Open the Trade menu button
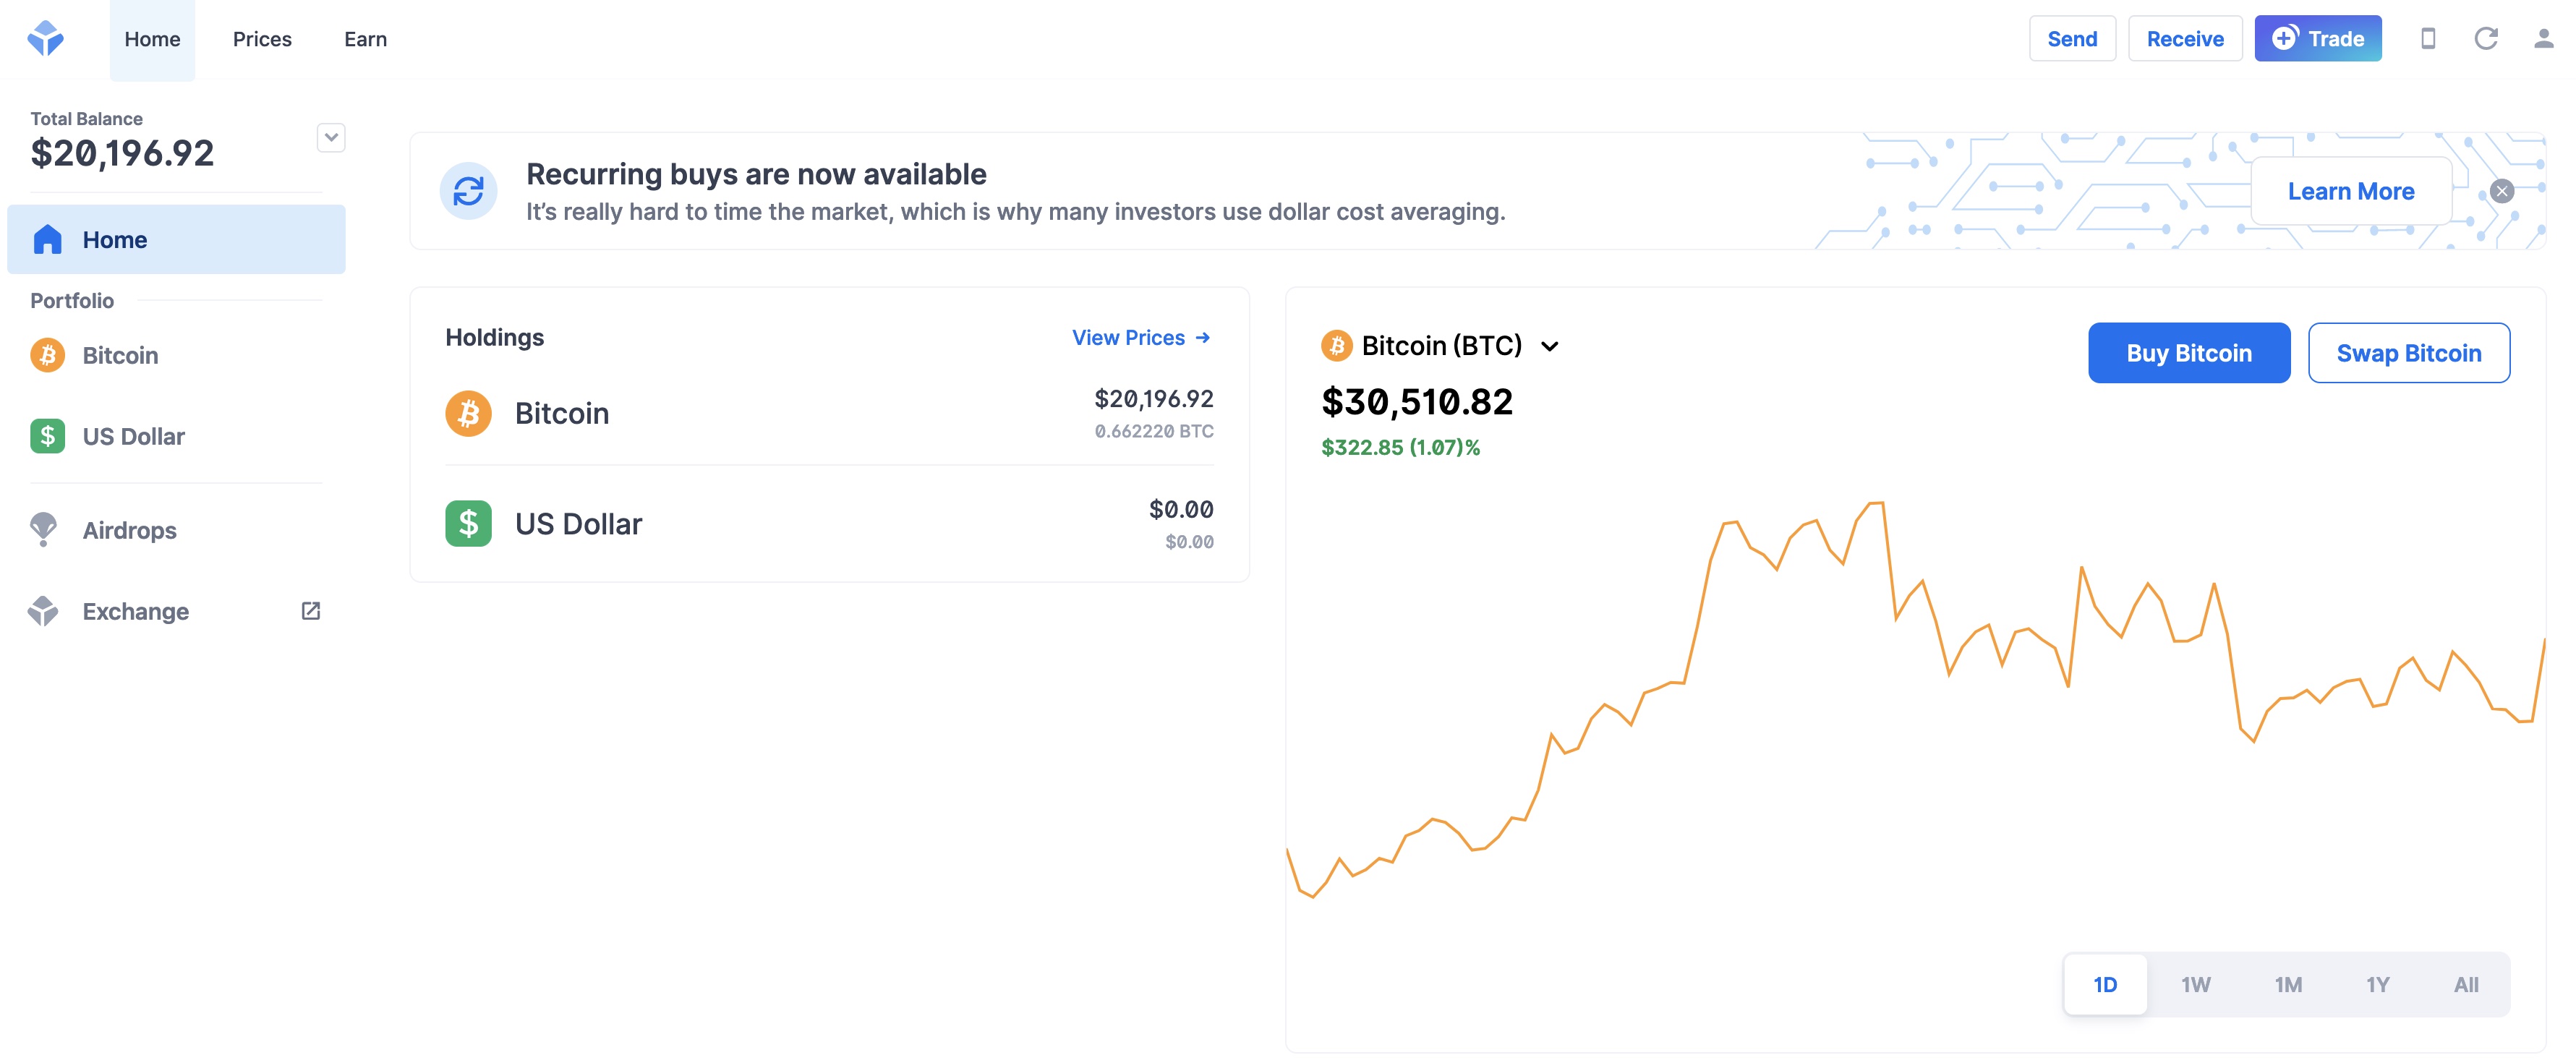This screenshot has width=2576, height=1063. (x=2317, y=39)
